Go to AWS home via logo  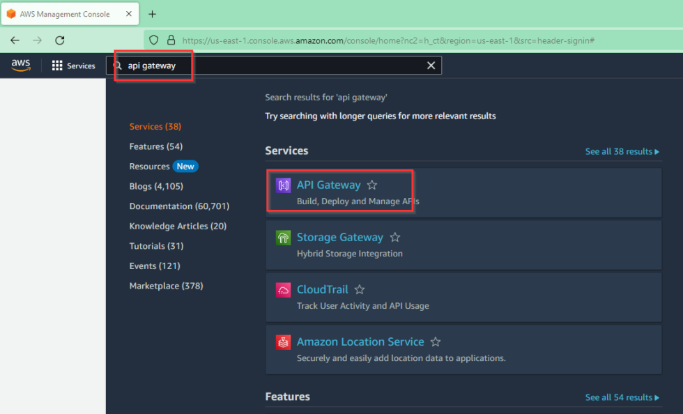coord(21,65)
